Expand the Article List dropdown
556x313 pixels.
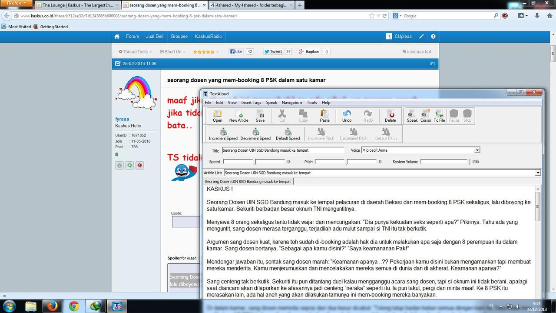click(x=538, y=173)
